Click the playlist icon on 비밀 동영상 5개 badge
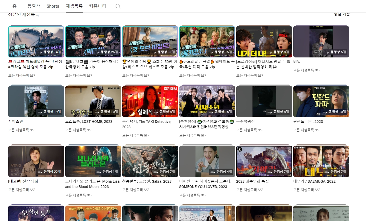Screen dimensions: 366x221 [327, 52]
